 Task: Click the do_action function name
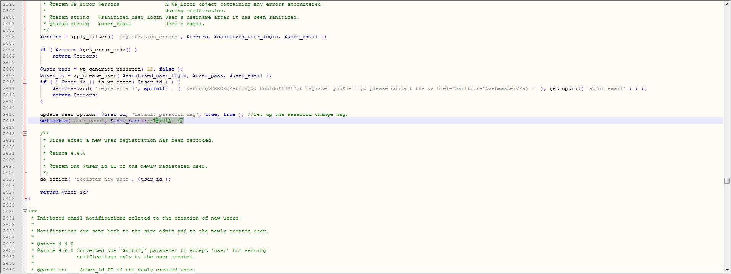pyautogui.click(x=53, y=179)
